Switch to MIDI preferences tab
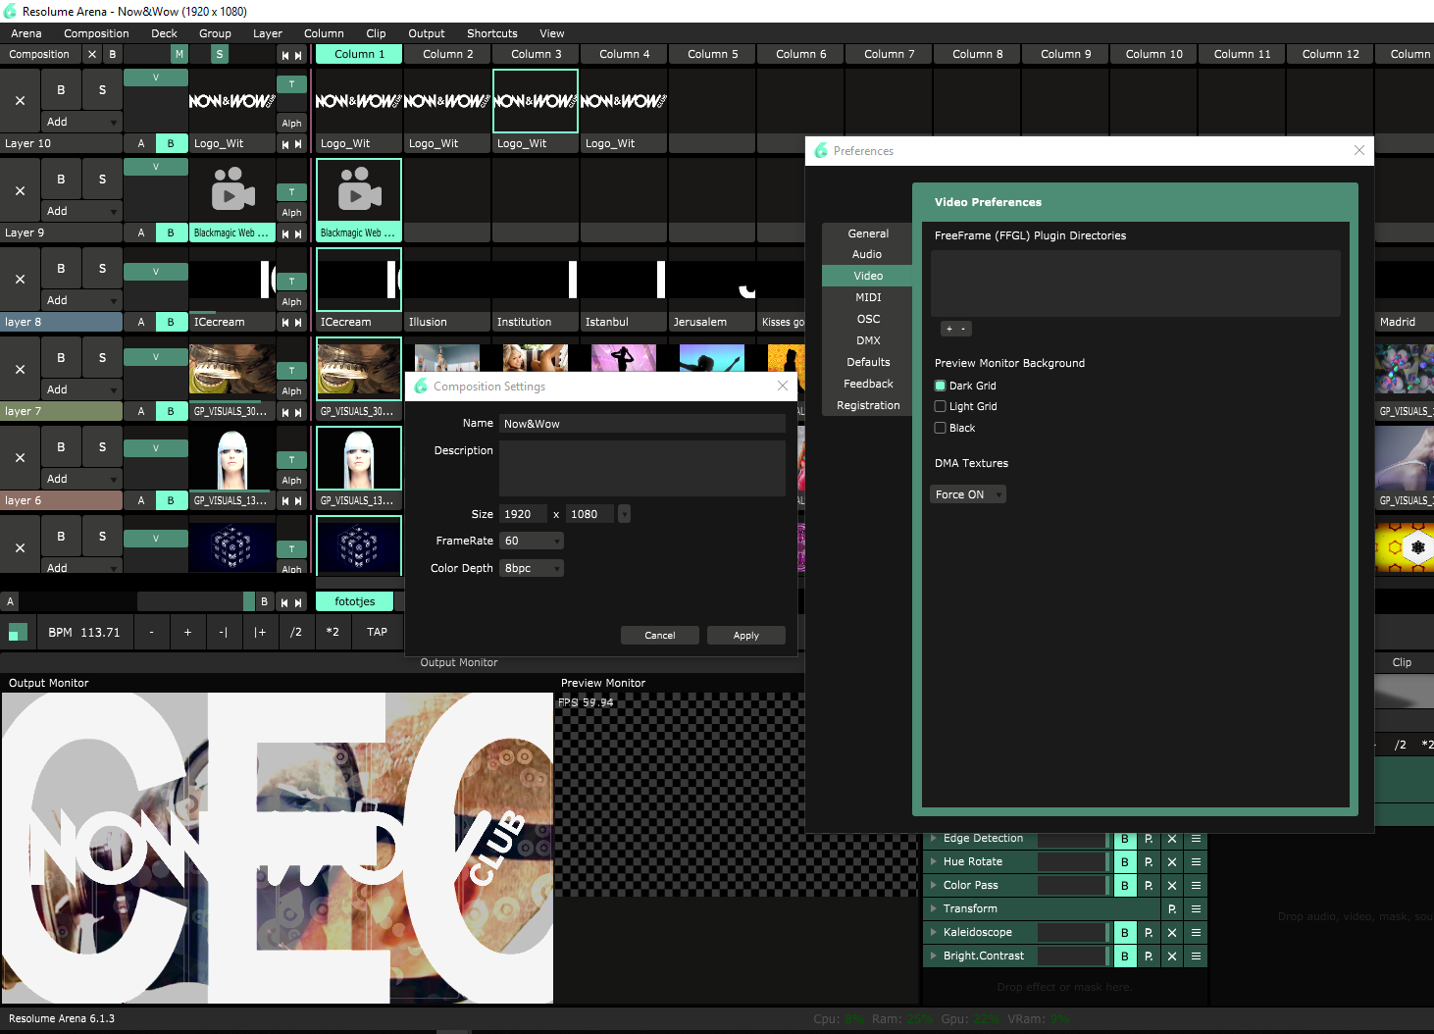The width and height of the screenshot is (1434, 1034). [x=868, y=298]
